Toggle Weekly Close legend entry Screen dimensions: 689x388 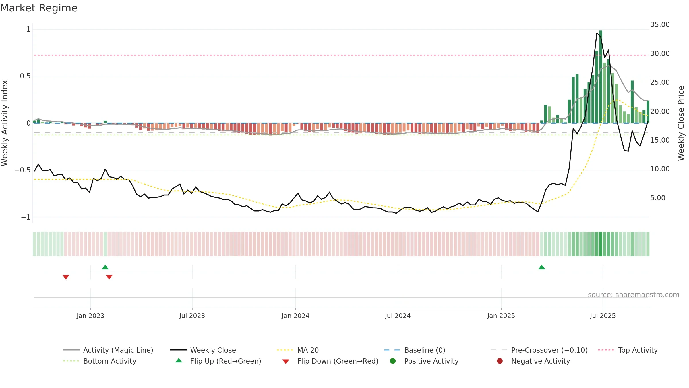(x=203, y=350)
